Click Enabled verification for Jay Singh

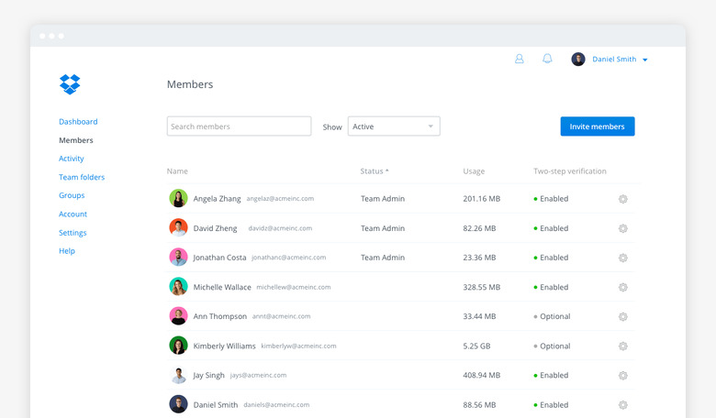tap(551, 375)
